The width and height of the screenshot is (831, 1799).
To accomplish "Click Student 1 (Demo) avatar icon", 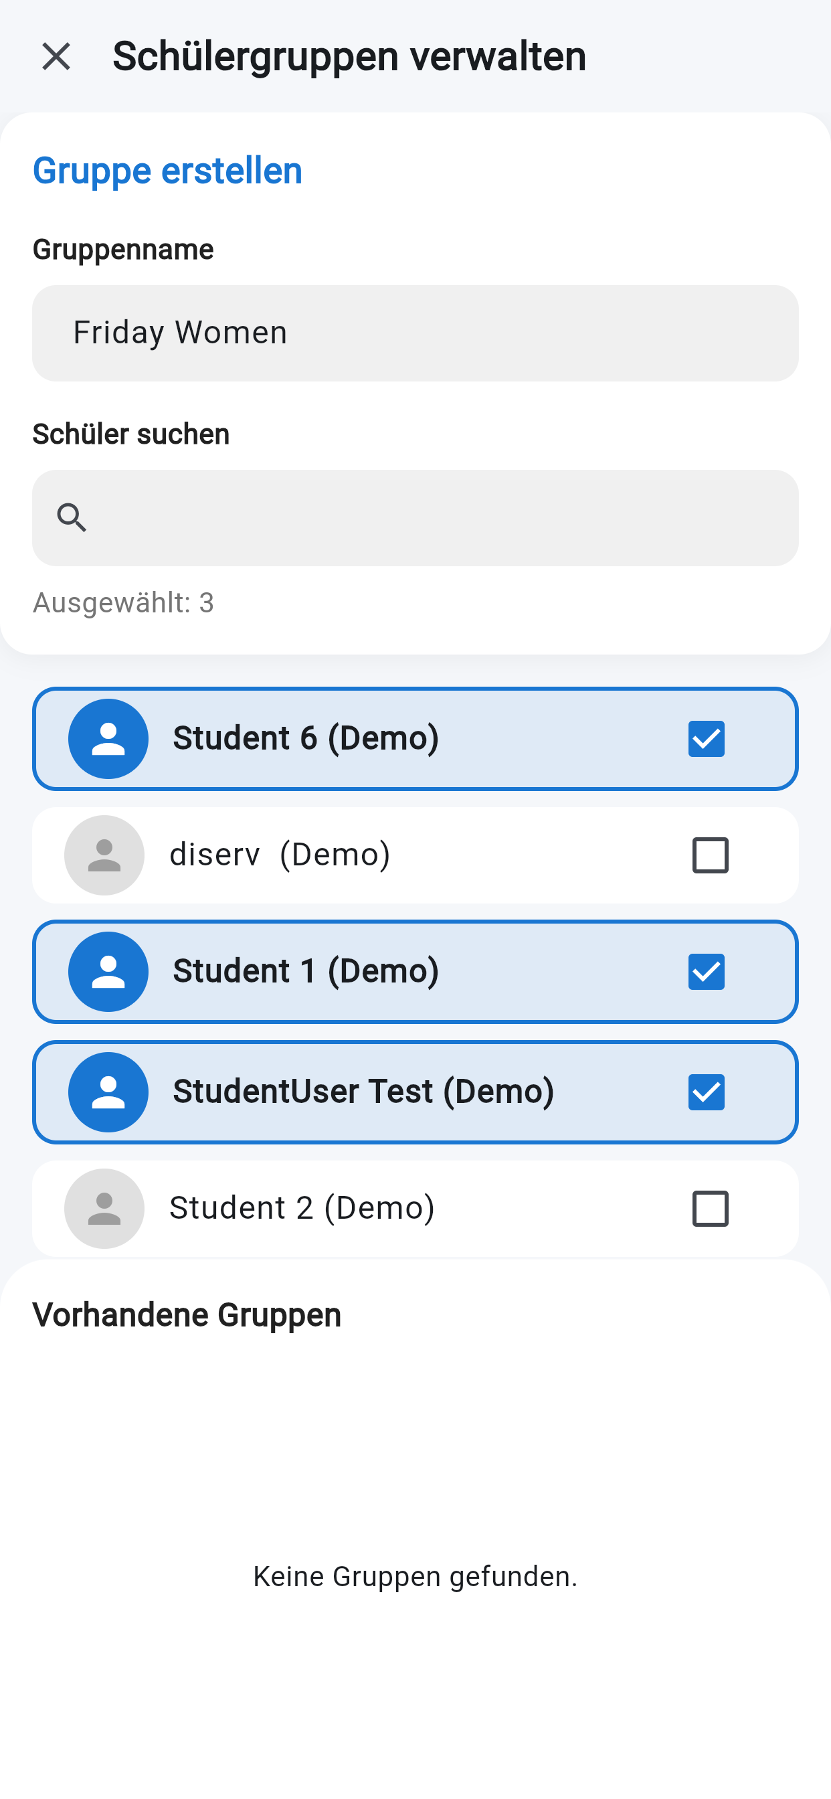I will [x=108, y=971].
